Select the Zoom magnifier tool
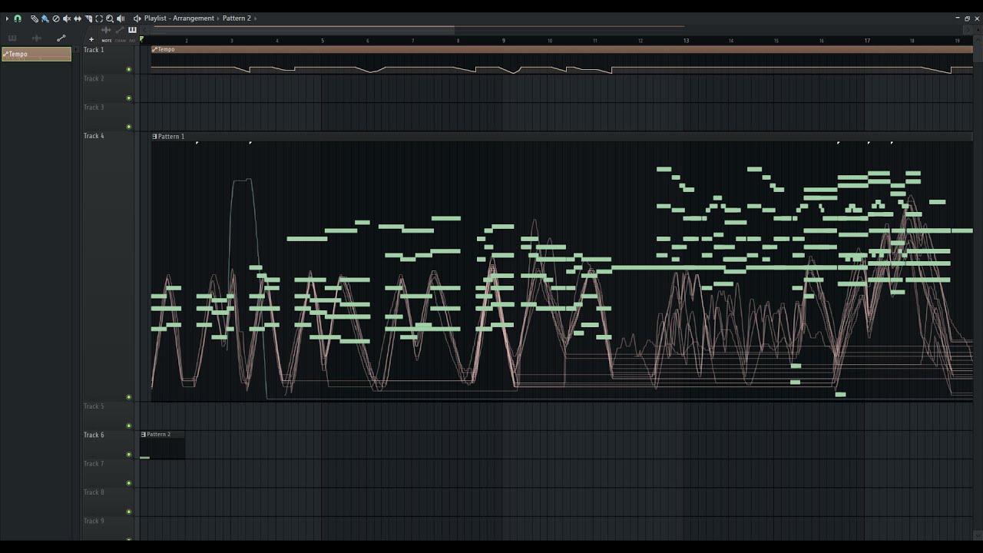The height and width of the screenshot is (553, 983). coord(110,18)
